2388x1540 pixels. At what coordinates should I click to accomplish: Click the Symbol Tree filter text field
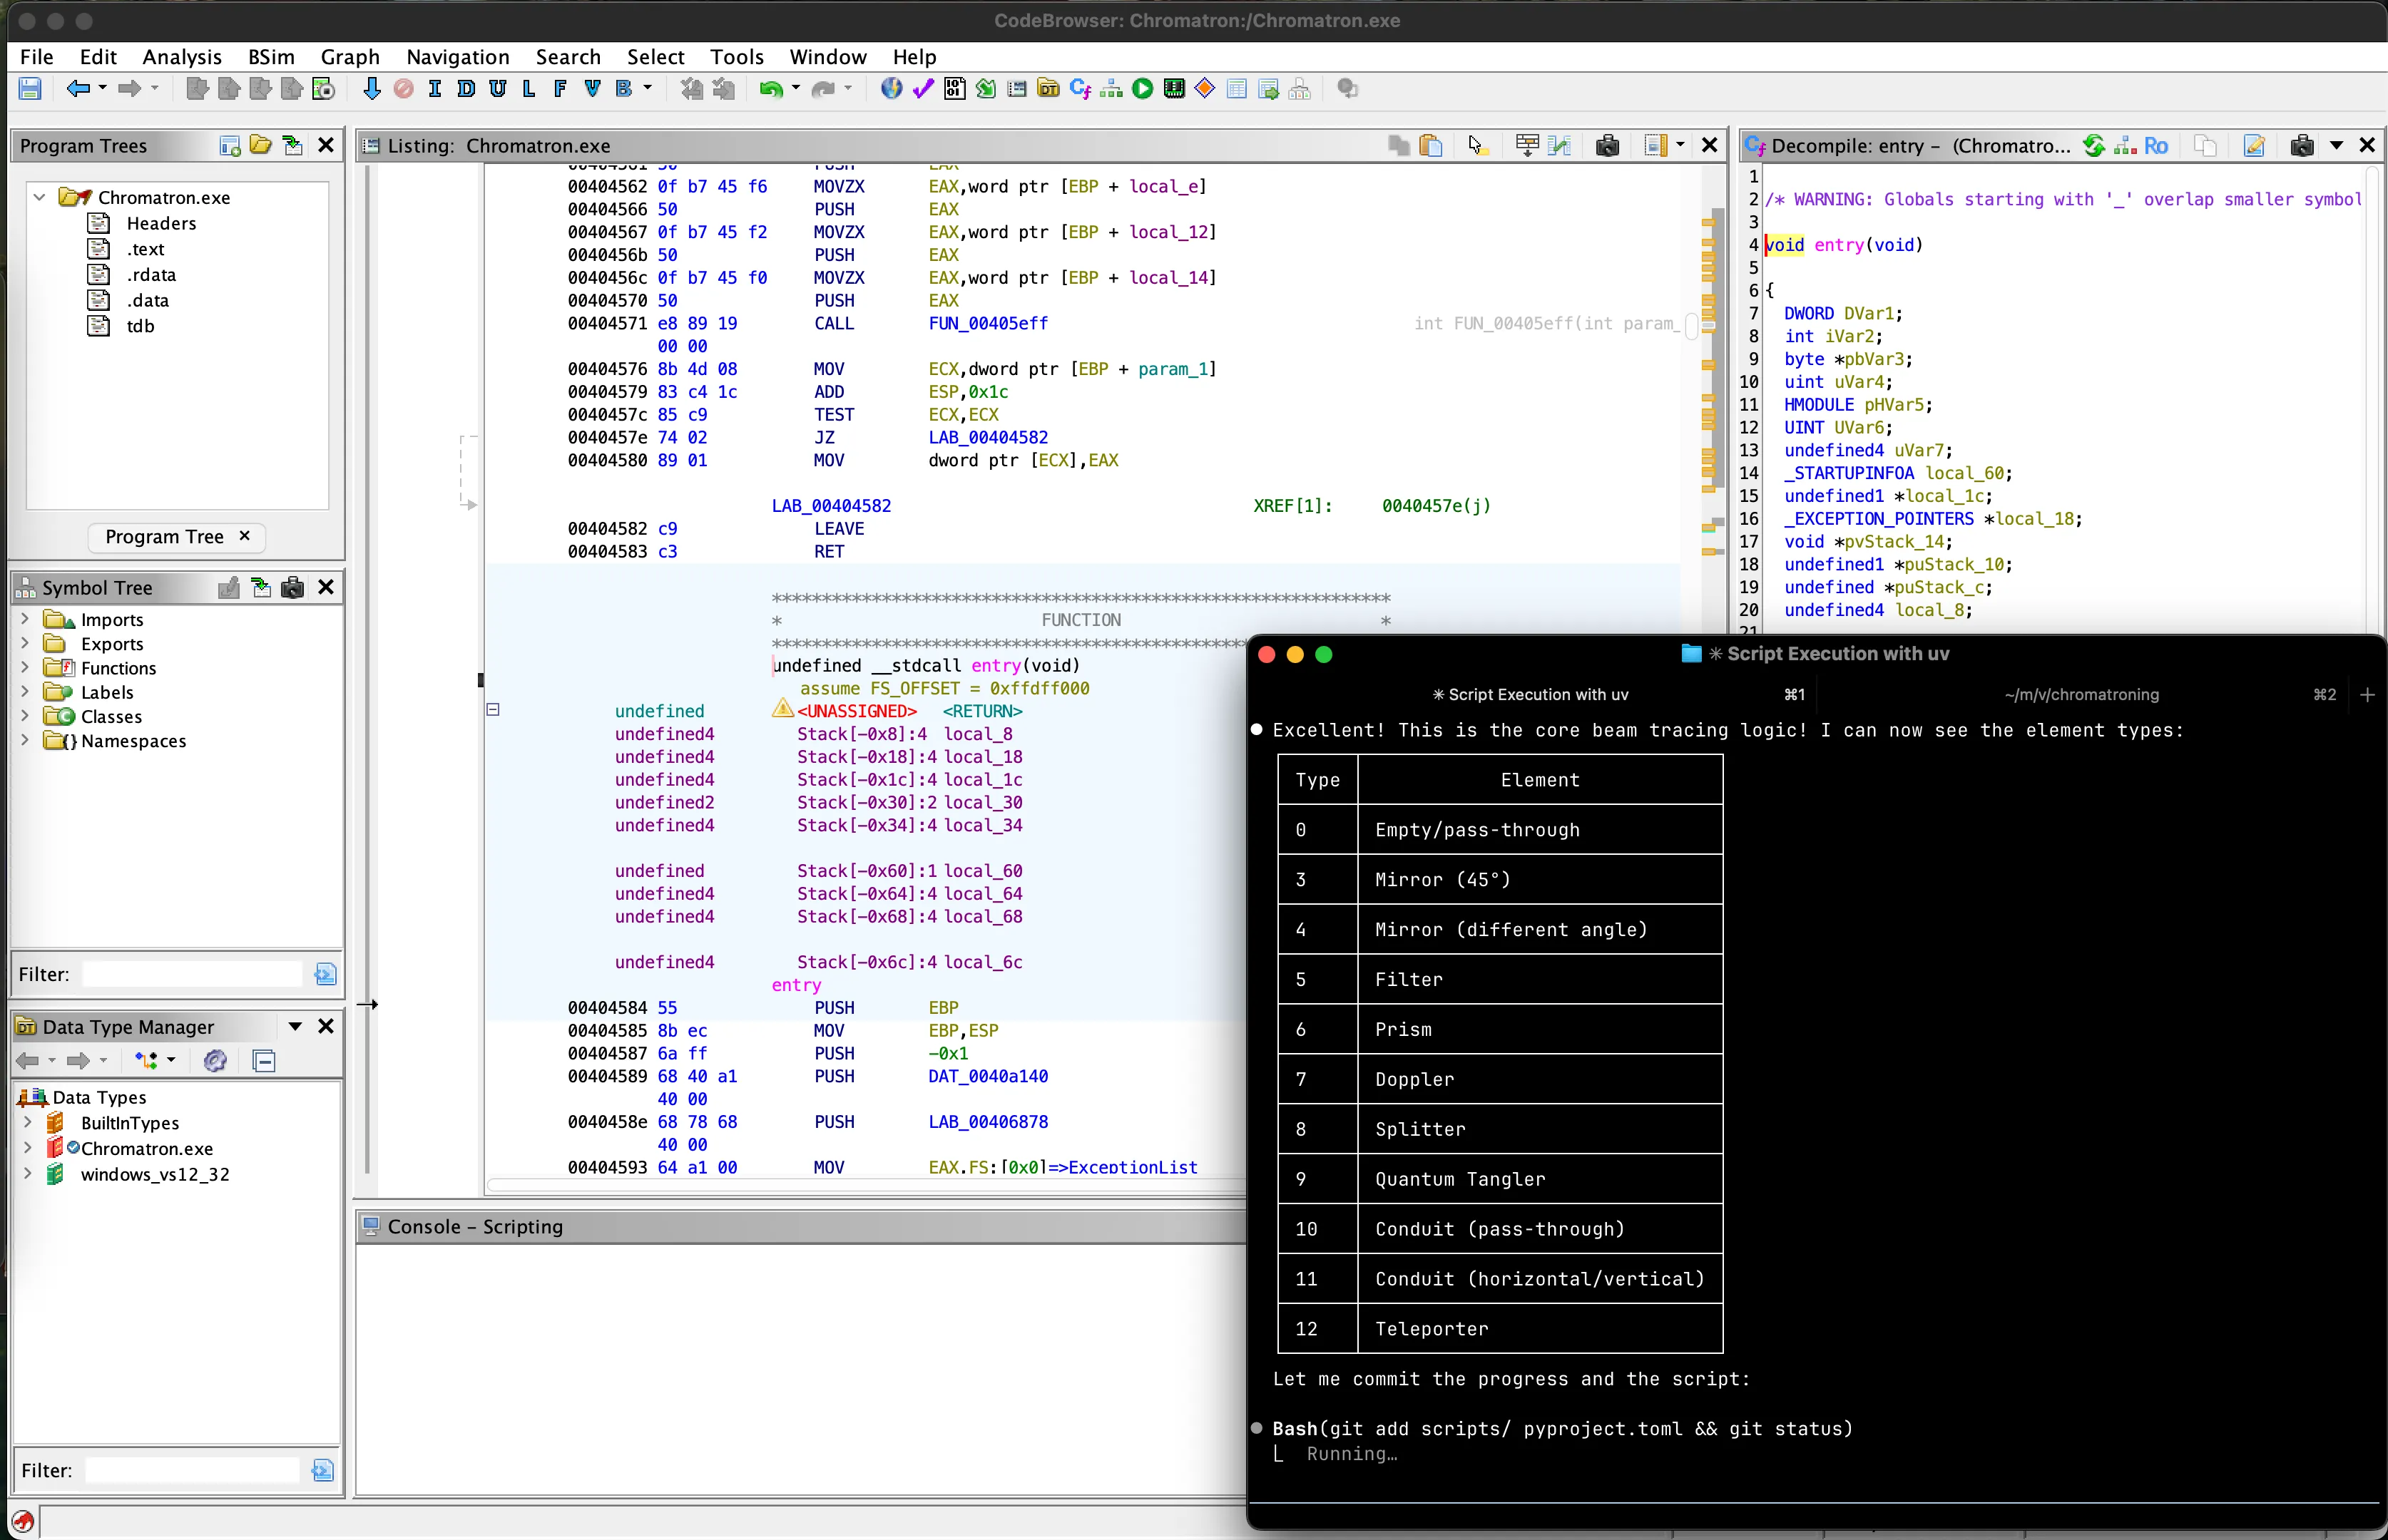pos(191,974)
